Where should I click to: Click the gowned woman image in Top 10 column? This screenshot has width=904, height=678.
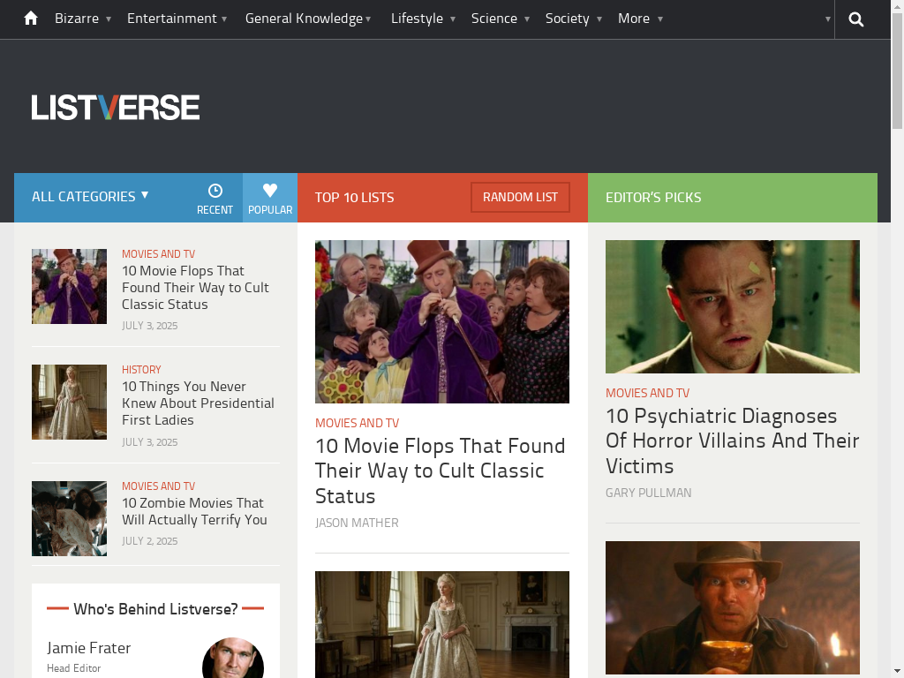click(442, 624)
